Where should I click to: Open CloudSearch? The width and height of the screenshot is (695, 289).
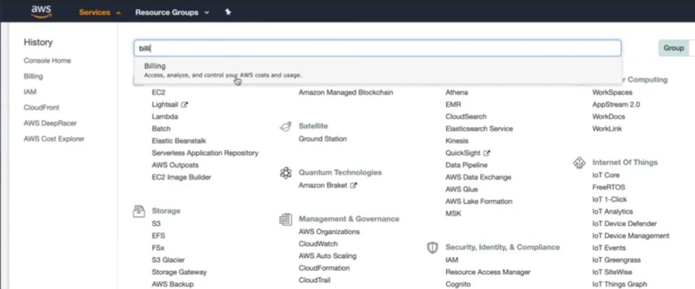click(x=466, y=117)
